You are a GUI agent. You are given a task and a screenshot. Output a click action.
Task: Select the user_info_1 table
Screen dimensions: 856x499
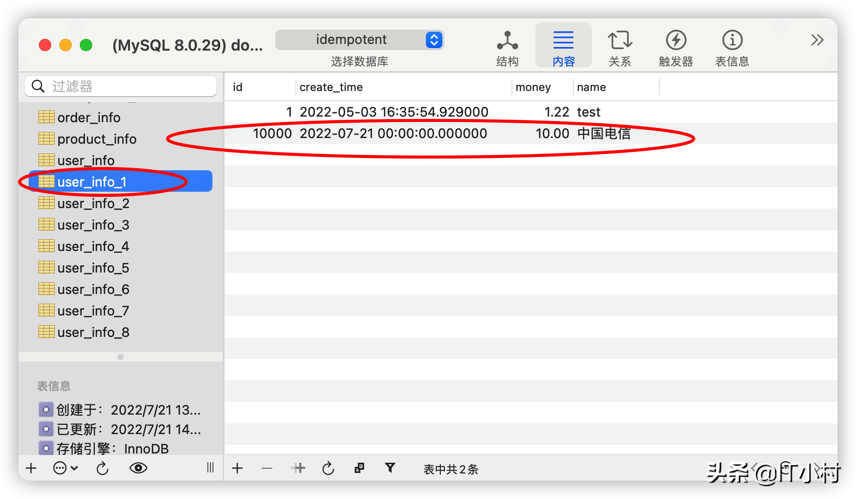pos(121,182)
